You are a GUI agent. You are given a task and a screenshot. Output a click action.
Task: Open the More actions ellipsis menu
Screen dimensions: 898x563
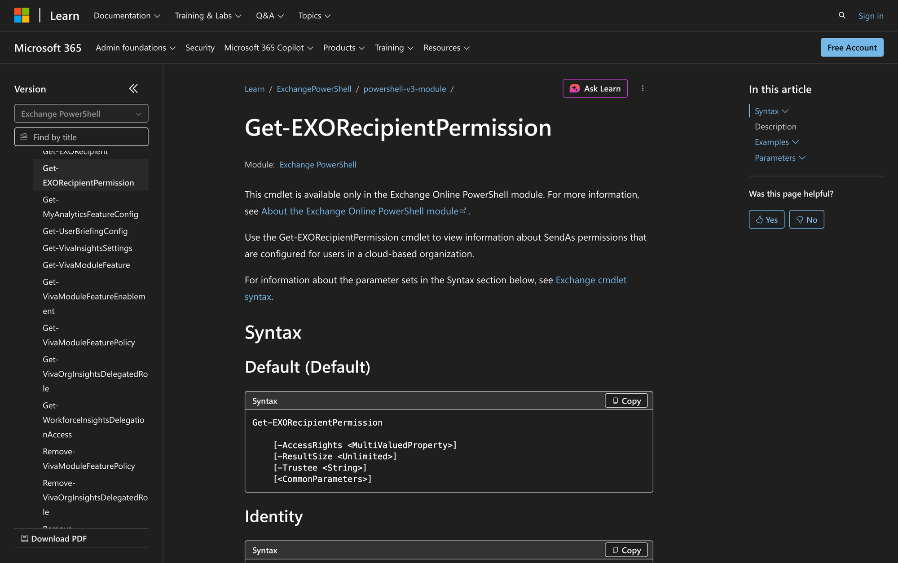[x=643, y=88]
